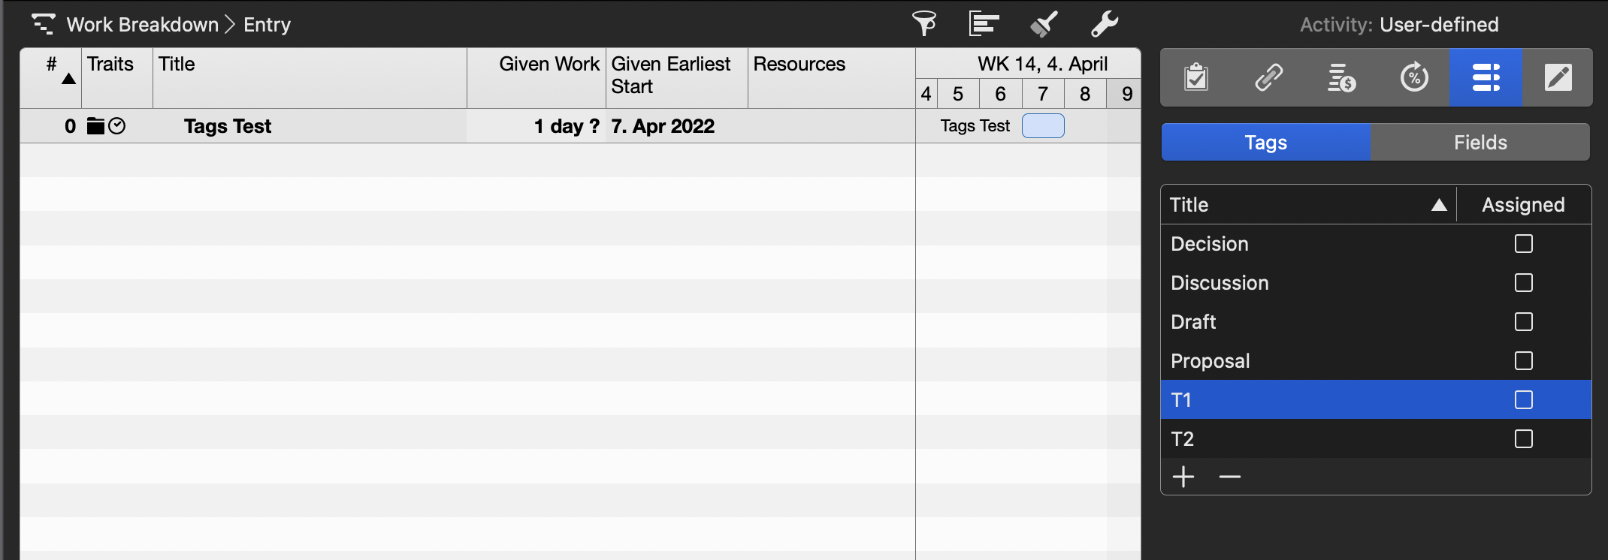Click the # column sort arrow
1608x560 pixels.
[68, 79]
